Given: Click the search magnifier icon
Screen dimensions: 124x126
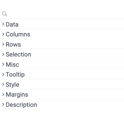Looking at the screenshot, I should click(x=5, y=14).
